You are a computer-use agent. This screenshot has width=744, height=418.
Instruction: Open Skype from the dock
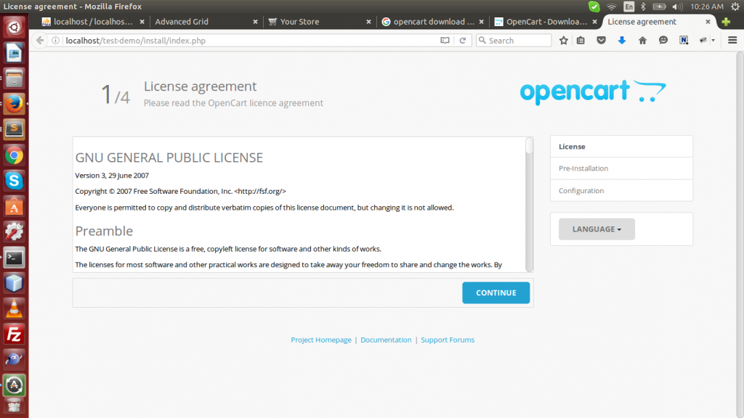pos(14,181)
